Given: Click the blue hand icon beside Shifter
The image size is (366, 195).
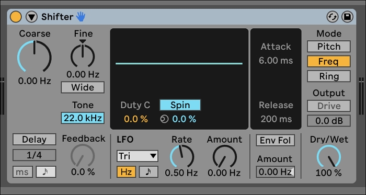Looking at the screenshot, I should point(81,17).
